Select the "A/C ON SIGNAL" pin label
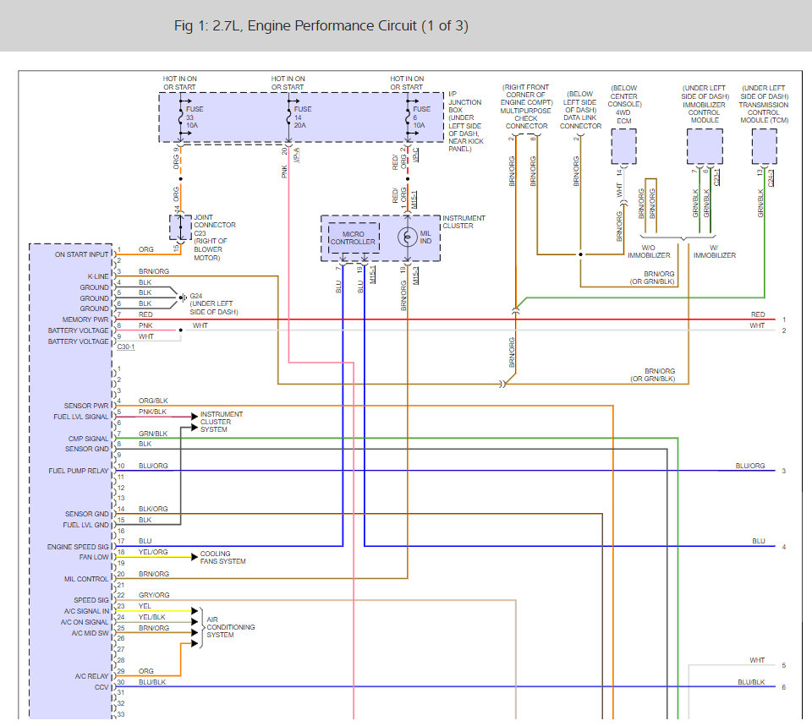The height and width of the screenshot is (726, 812). [x=85, y=622]
